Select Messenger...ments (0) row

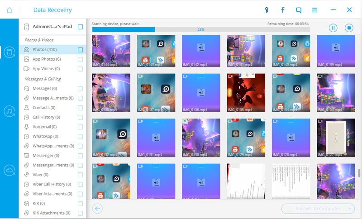[52, 165]
